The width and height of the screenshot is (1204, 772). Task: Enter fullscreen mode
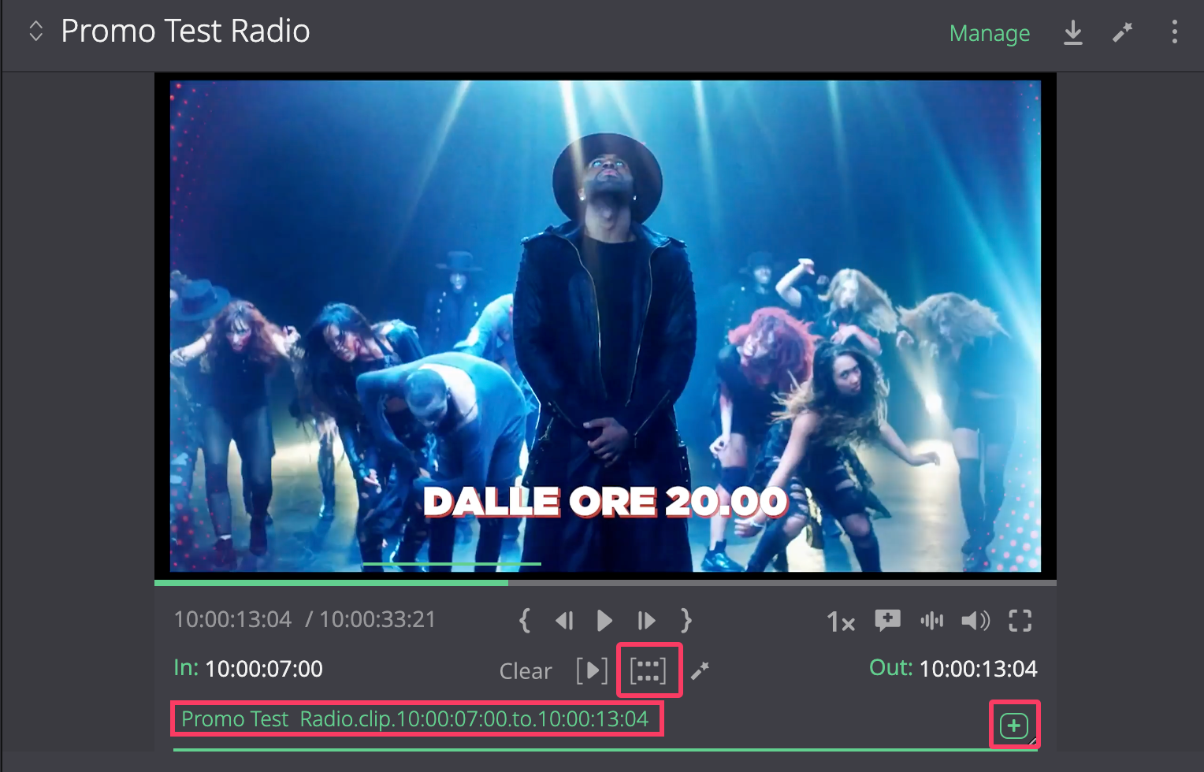pyautogui.click(x=1020, y=621)
